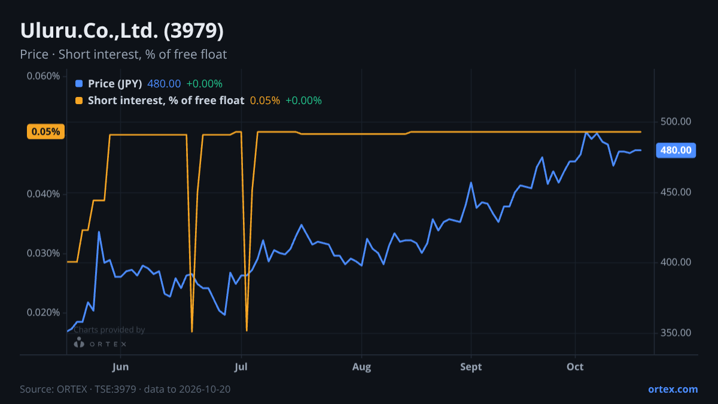
Task: Select the blue 480.00 price badge
Action: pyautogui.click(x=676, y=150)
